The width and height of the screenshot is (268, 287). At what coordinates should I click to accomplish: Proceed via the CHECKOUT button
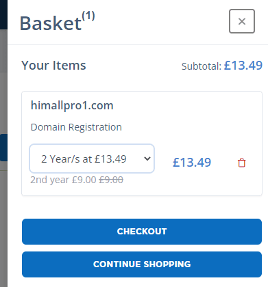tap(142, 232)
